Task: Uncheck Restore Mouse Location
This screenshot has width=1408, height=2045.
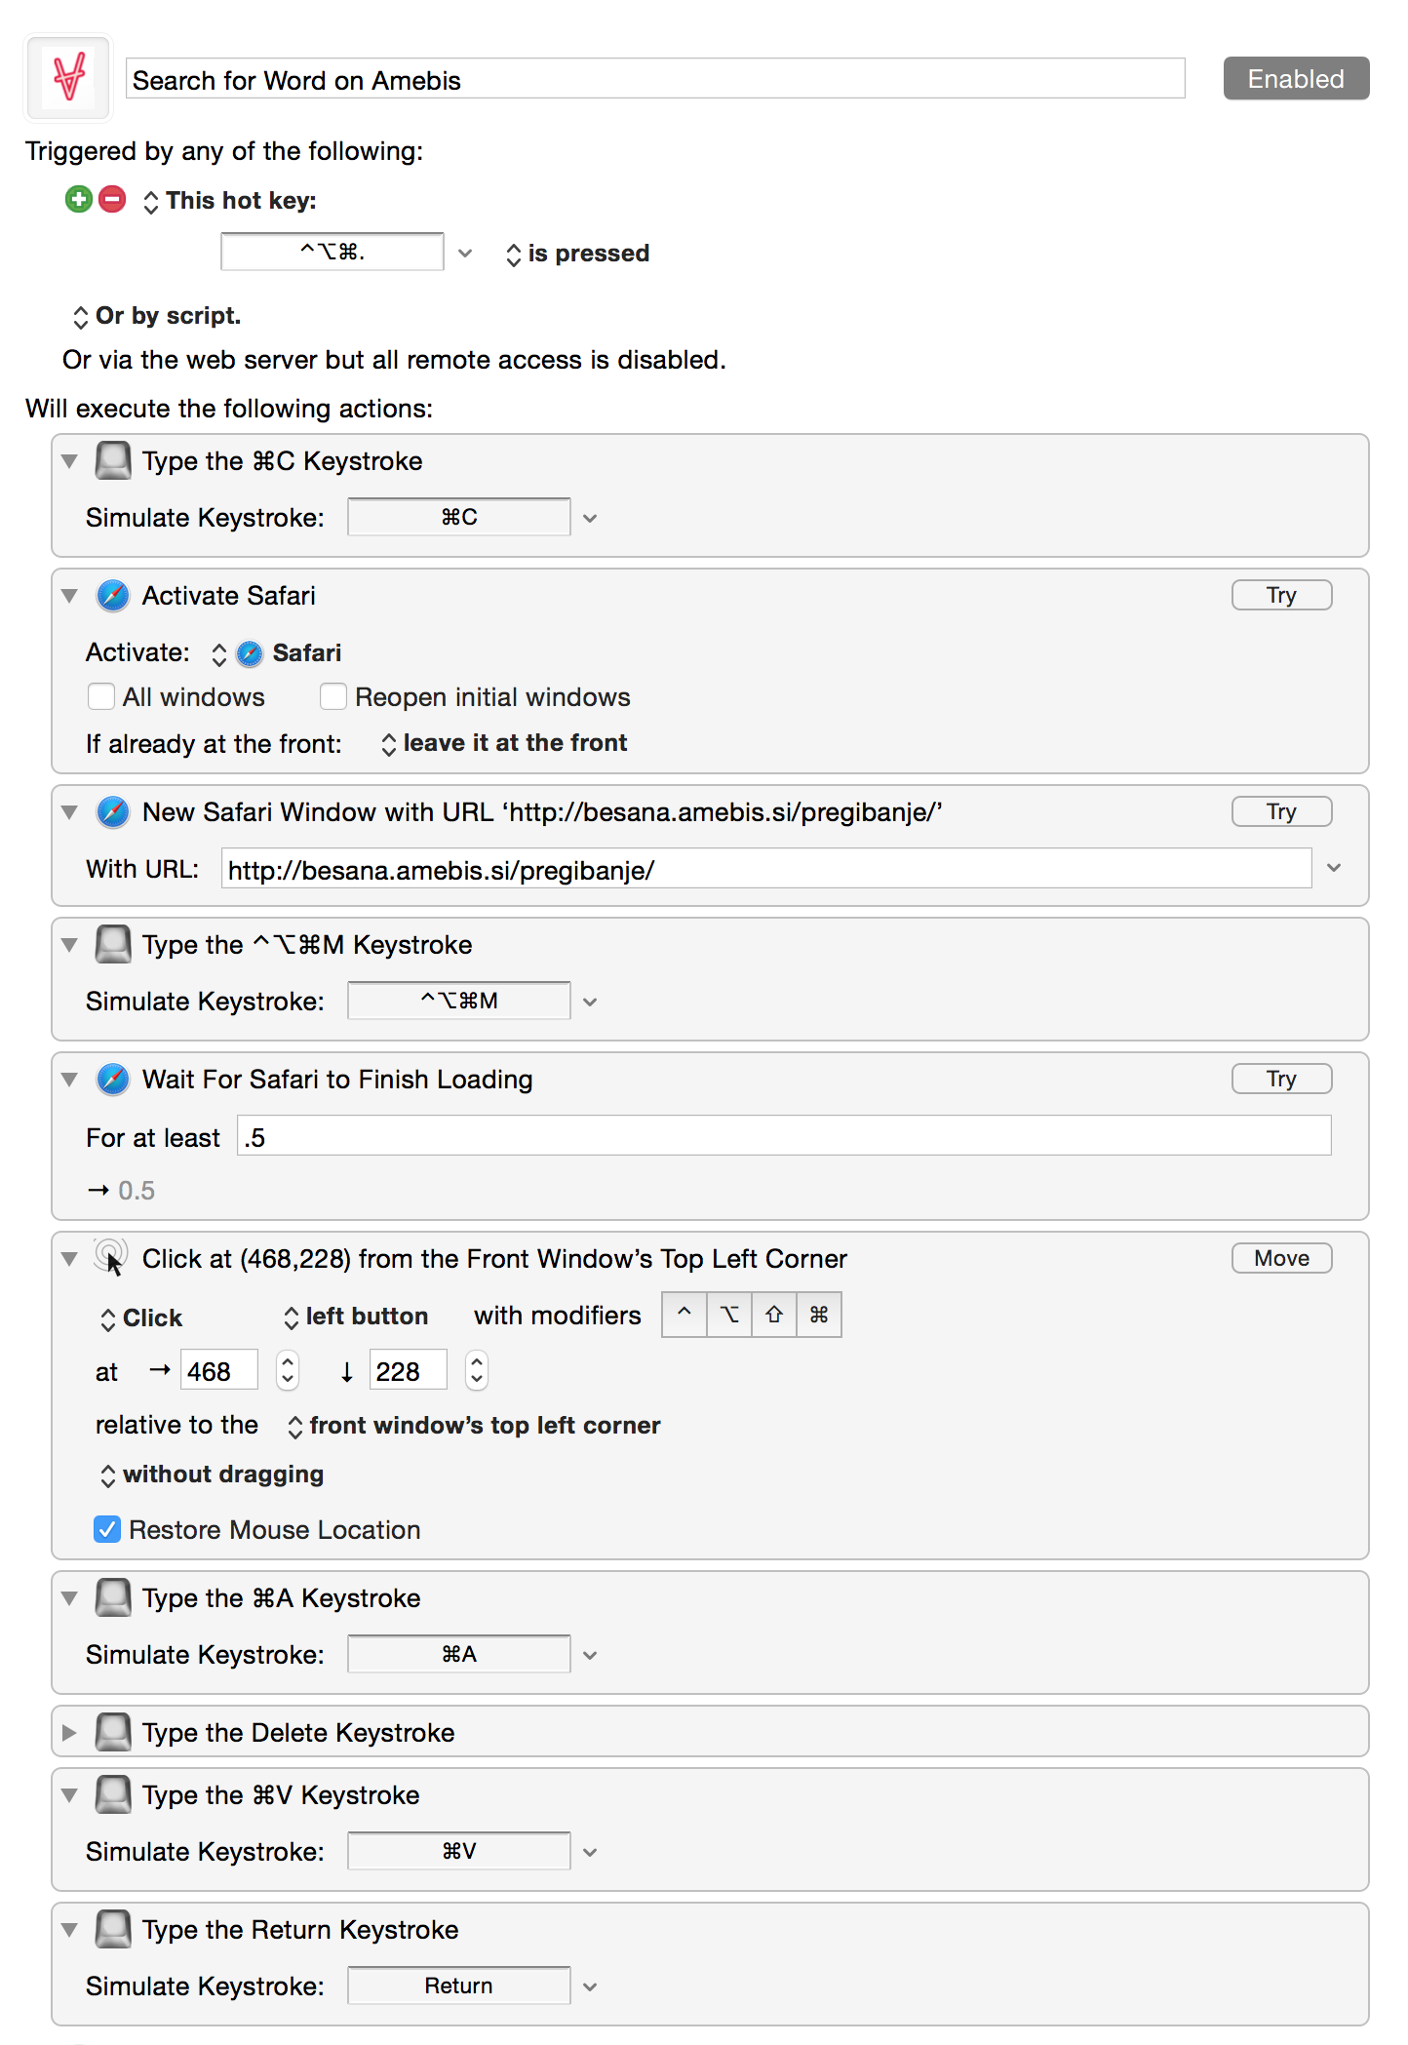Action: pos(107,1529)
